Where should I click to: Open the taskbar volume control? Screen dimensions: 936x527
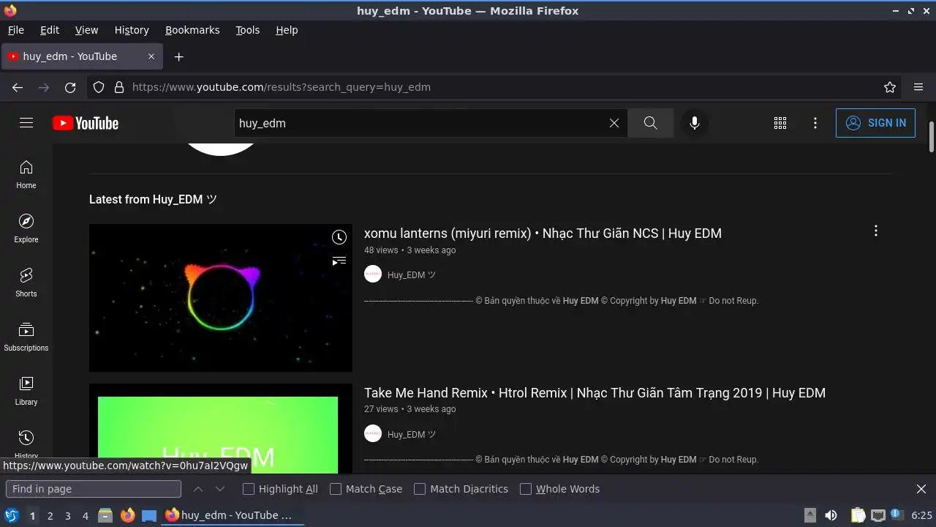point(831,515)
